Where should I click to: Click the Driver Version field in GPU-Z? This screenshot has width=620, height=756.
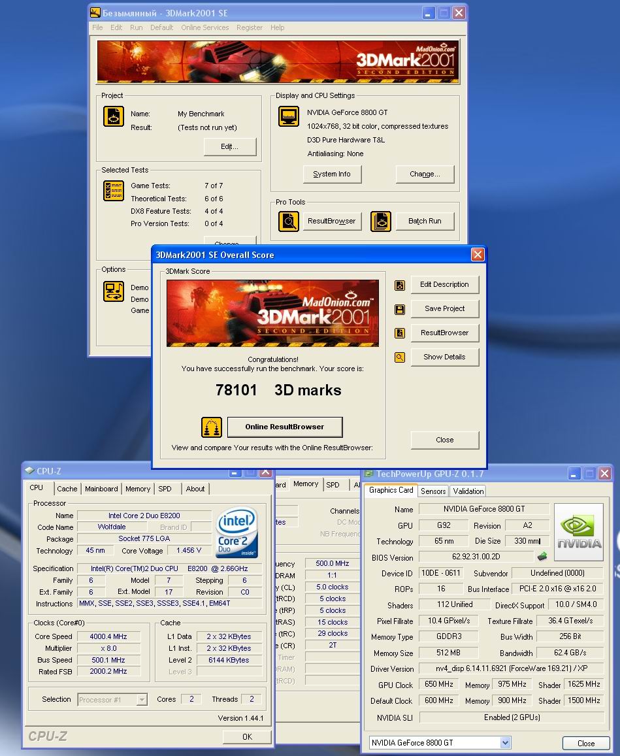(512, 668)
